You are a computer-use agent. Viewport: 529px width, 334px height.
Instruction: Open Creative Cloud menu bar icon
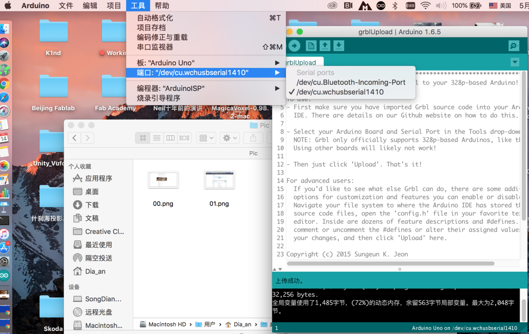tap(332, 6)
